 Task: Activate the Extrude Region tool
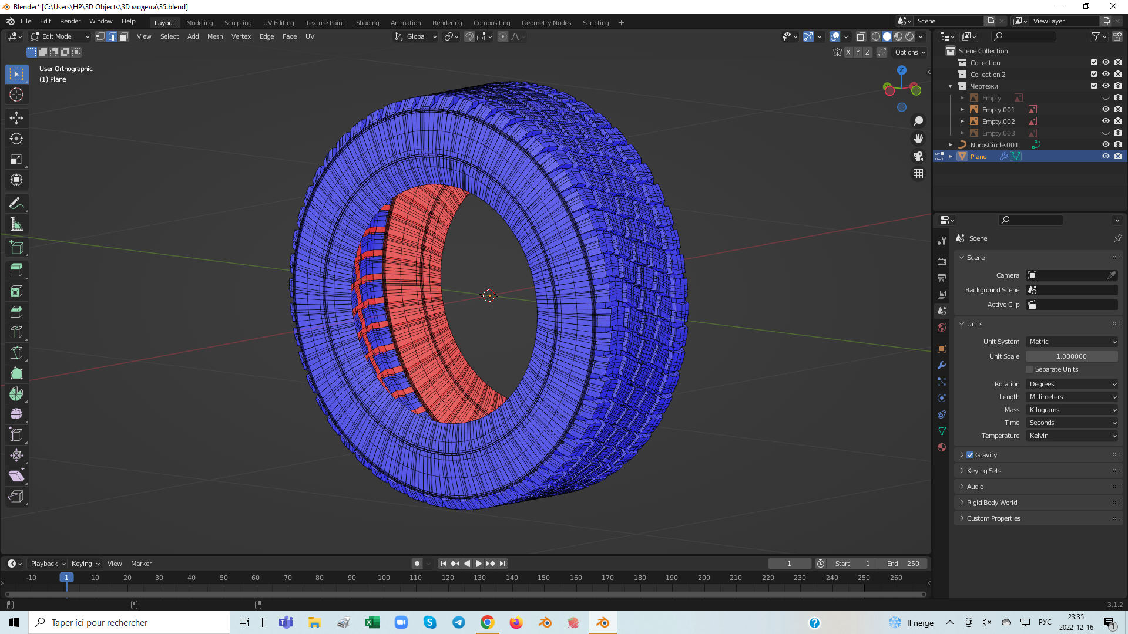click(x=16, y=271)
